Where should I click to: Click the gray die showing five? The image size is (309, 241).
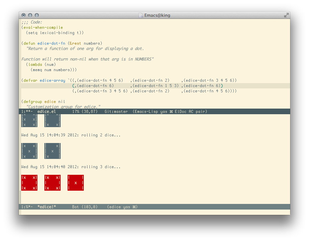coord(29,151)
